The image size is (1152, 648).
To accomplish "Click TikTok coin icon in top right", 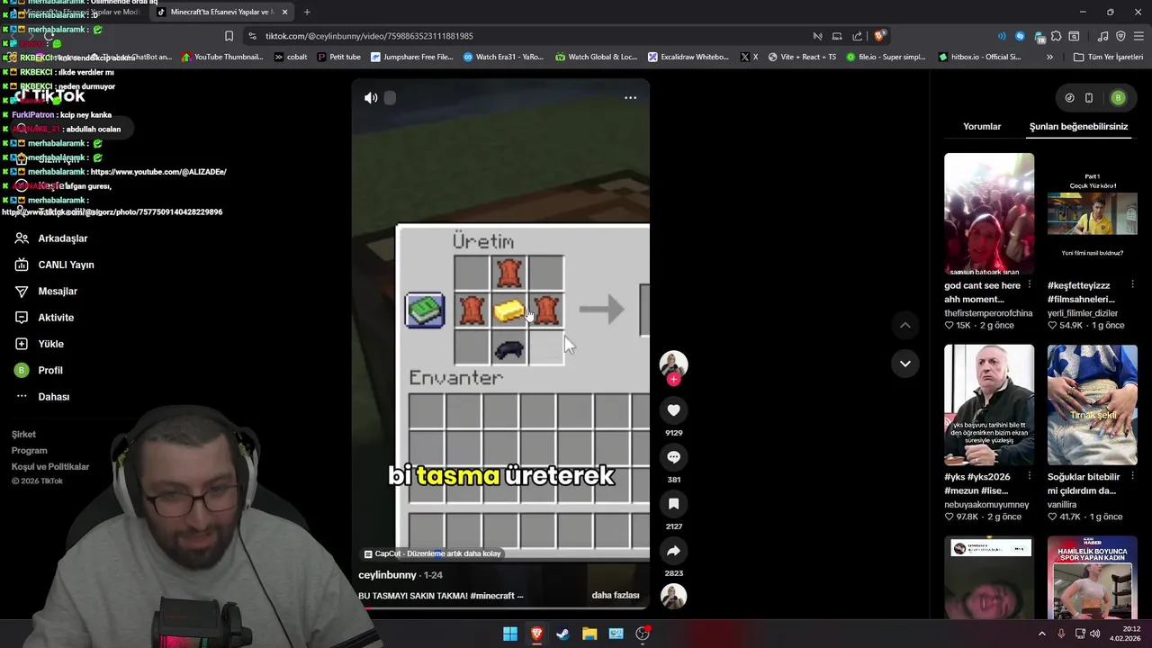I will point(1069,98).
